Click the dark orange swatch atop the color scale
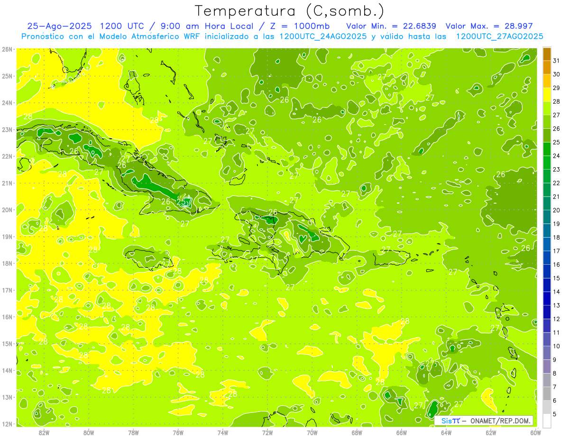569x439 pixels. tap(547, 54)
